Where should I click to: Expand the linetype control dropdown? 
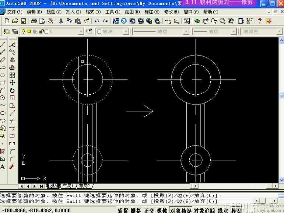tap(186, 32)
